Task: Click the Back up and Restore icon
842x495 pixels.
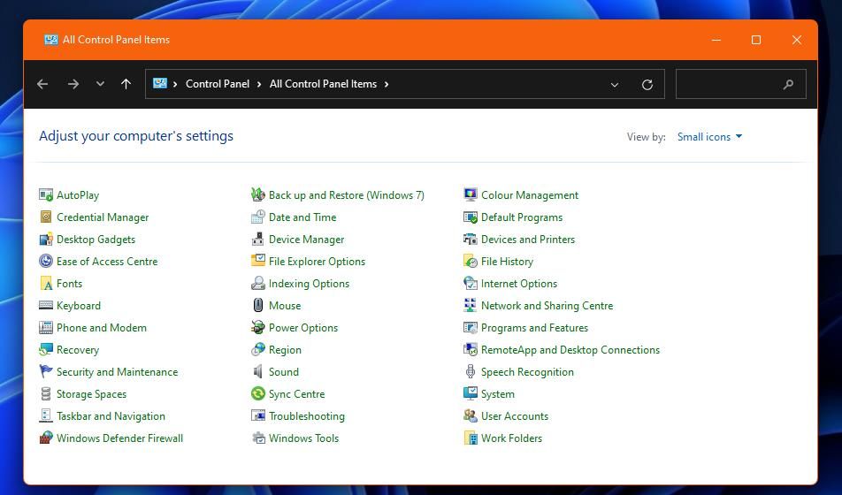Action: [258, 194]
